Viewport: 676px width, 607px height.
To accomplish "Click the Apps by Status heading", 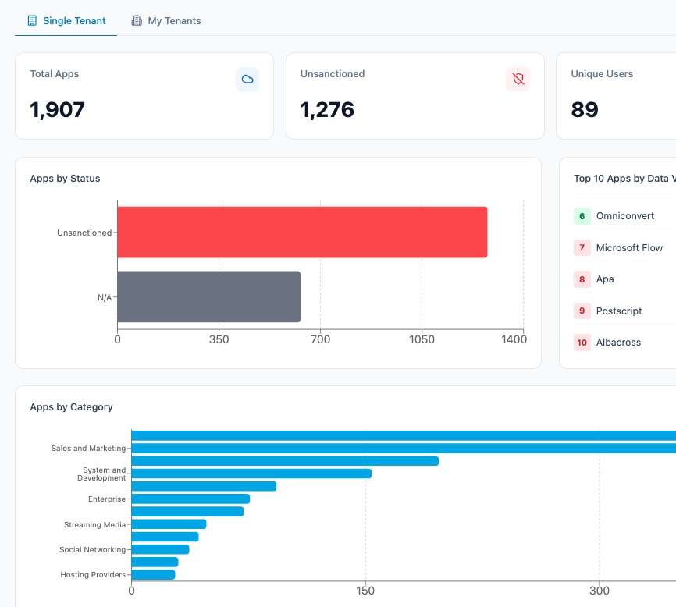I will (x=65, y=179).
